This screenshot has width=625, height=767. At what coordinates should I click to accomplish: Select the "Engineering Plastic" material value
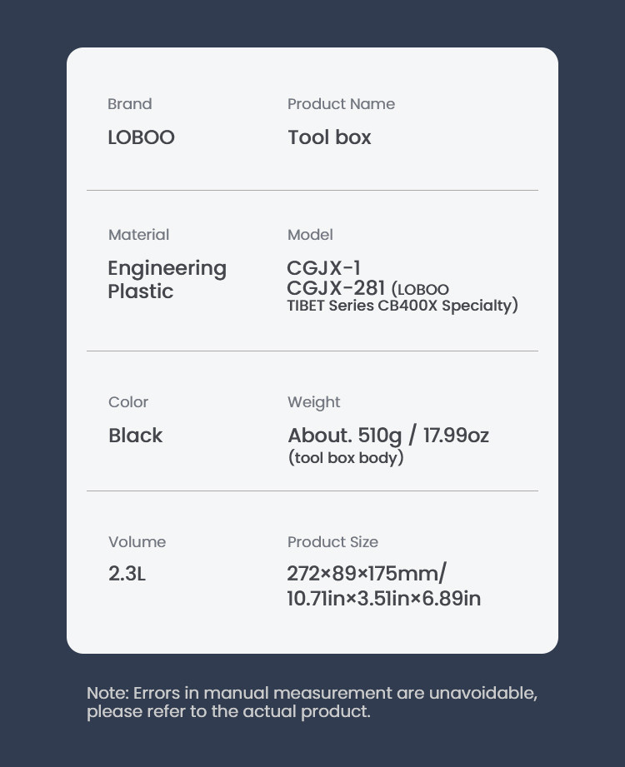(x=167, y=280)
